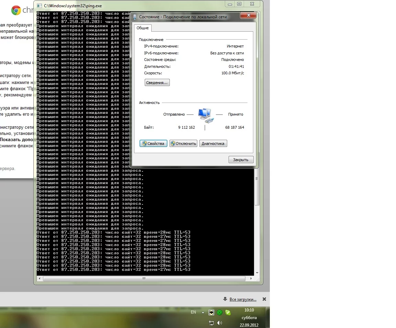Click the Принято label
This screenshot has height=328, width=396.
click(x=235, y=114)
